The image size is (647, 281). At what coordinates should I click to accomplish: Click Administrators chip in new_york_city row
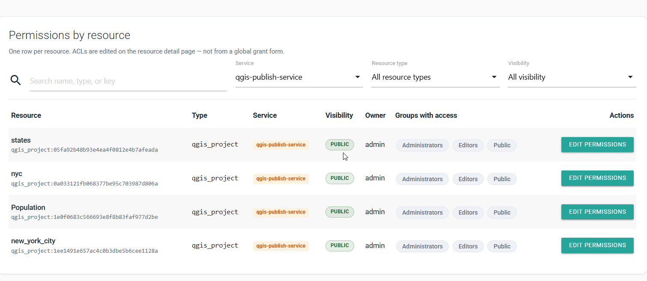point(422,246)
